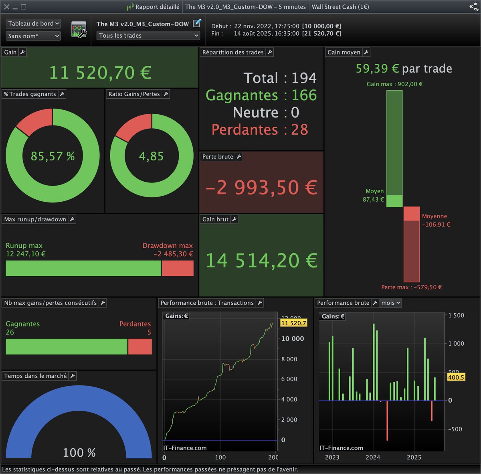Click the 4,85 gain/loss ratio donut
This screenshot has height=474, width=481.
(152, 156)
